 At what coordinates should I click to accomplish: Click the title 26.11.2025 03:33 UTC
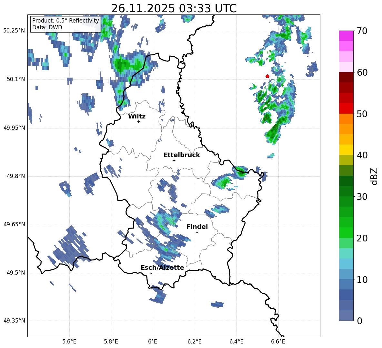(x=174, y=8)
